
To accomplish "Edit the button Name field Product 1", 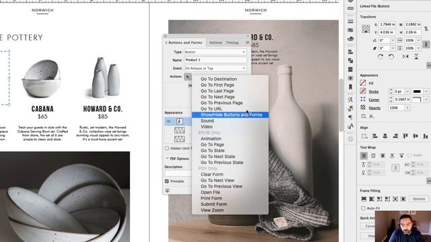I will click(215, 60).
